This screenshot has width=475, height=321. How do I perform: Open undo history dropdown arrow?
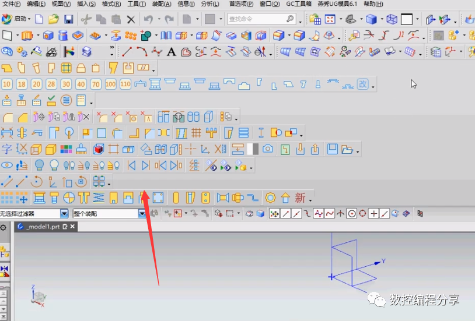tap(159, 19)
